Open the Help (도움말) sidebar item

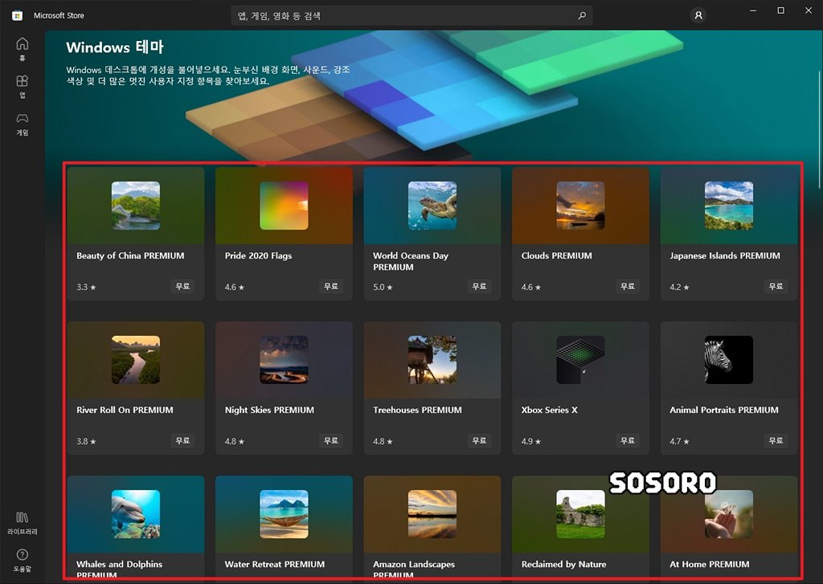(x=22, y=561)
